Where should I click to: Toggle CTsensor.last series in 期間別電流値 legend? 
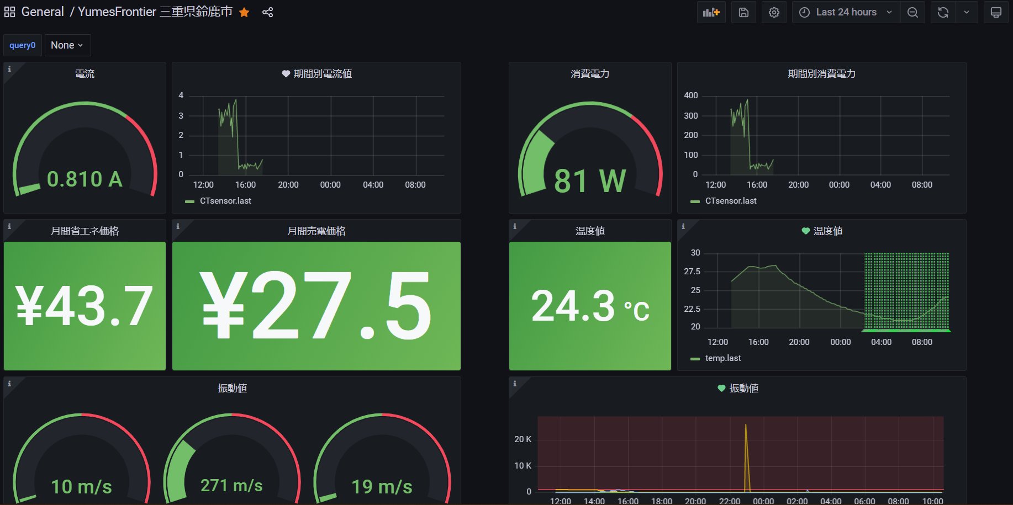click(x=225, y=201)
